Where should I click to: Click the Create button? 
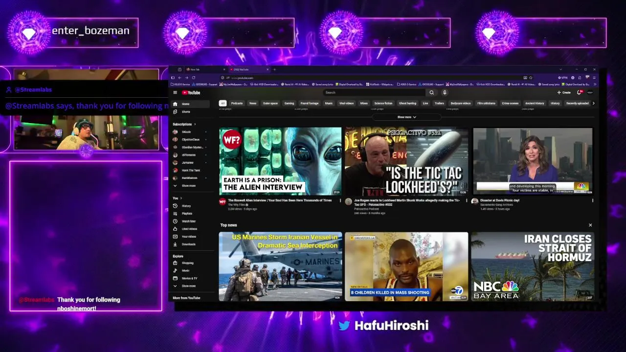click(x=564, y=92)
